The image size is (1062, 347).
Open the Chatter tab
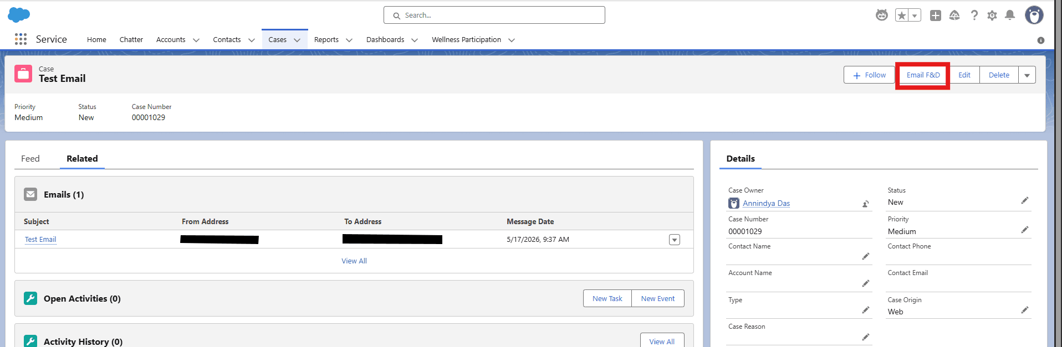tap(131, 39)
